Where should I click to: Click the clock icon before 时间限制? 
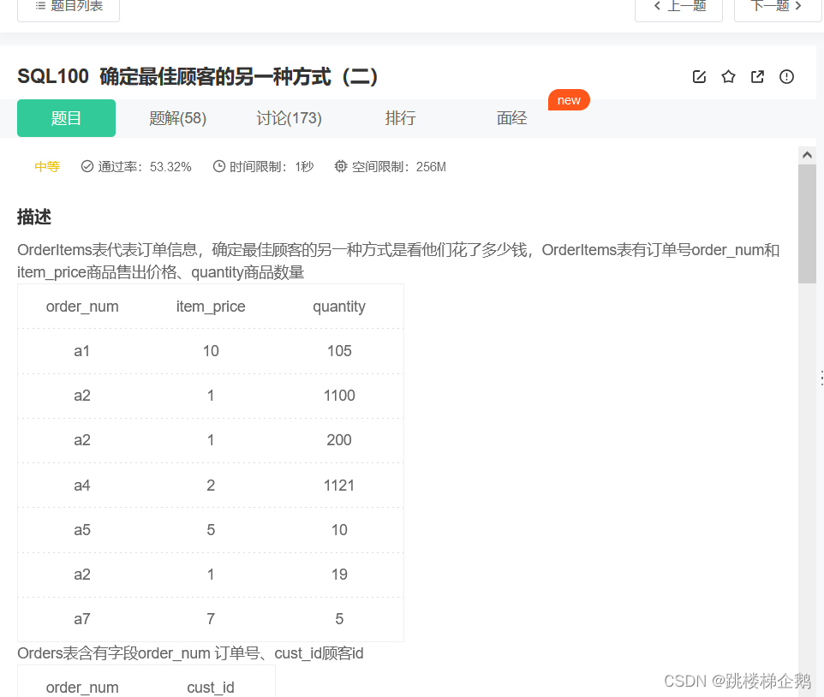click(219, 166)
